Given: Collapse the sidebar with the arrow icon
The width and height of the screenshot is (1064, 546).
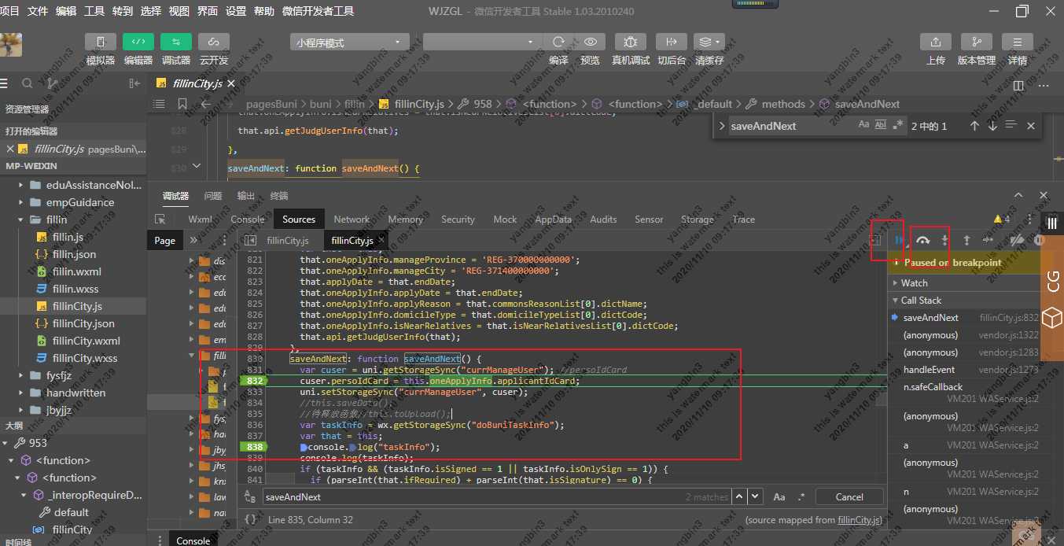Looking at the screenshot, I should pos(134,83).
